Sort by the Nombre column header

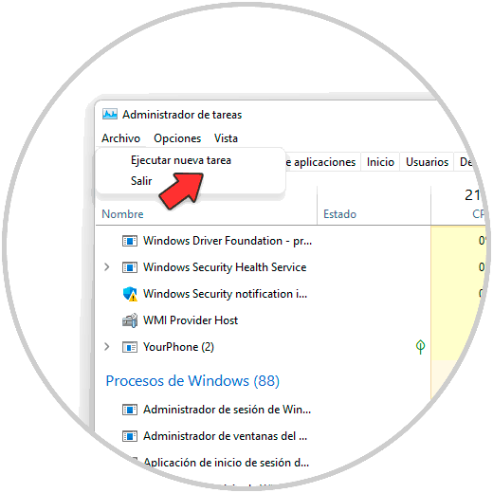[x=122, y=214]
